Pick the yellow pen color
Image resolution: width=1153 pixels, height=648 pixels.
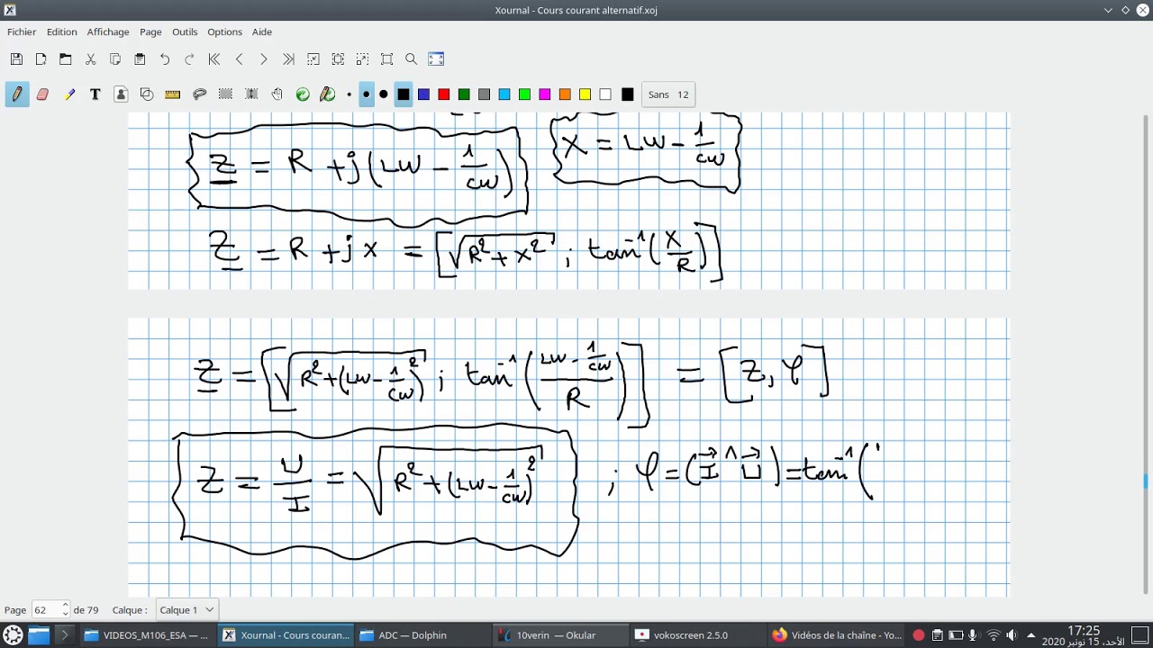585,94
